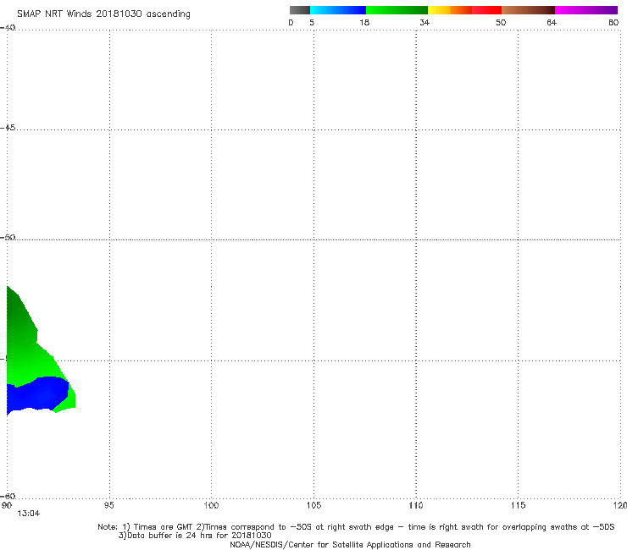Click the longitude label '100'
The image size is (627, 550).
pos(211,505)
